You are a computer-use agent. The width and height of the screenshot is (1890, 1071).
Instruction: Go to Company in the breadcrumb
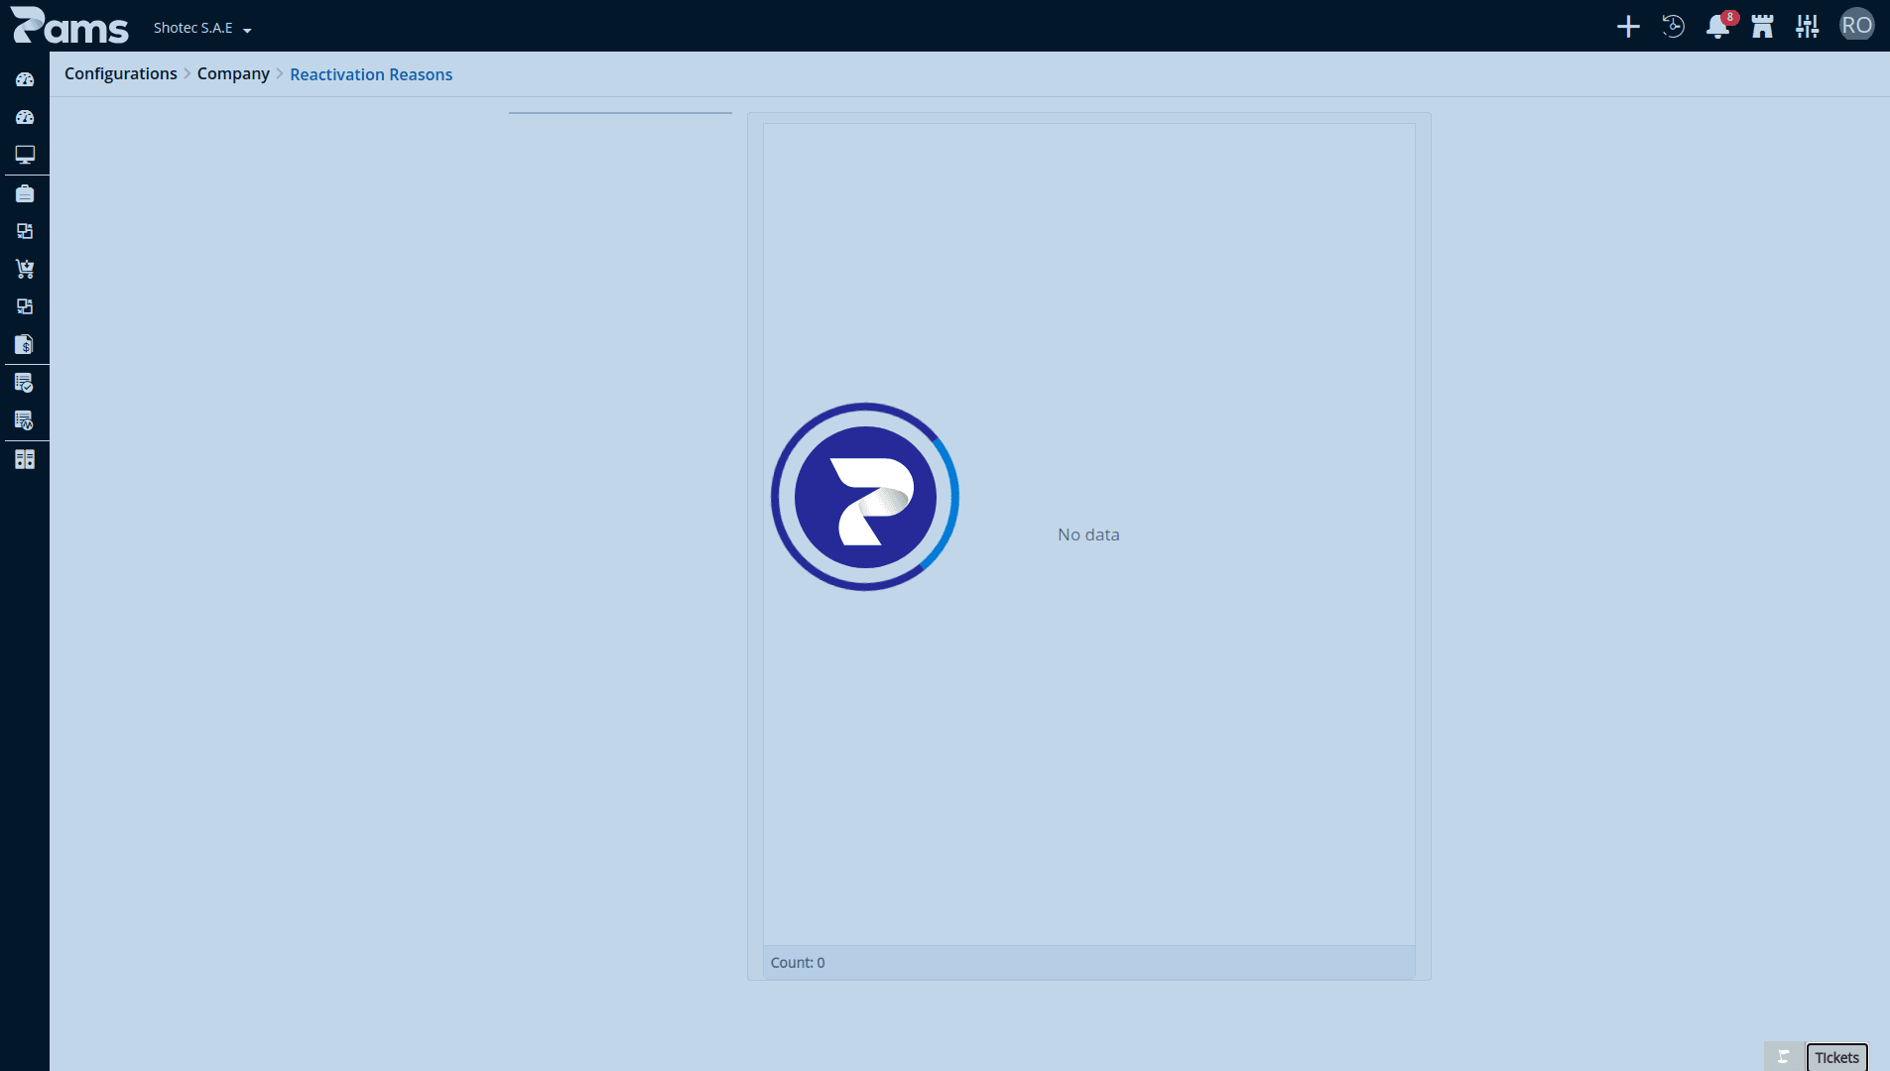(x=233, y=73)
